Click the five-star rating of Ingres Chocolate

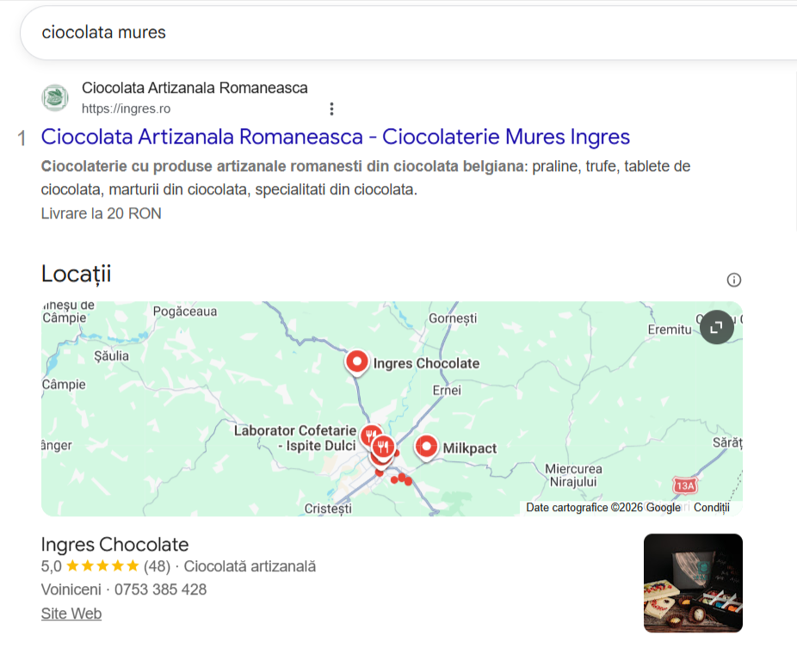[x=102, y=566]
